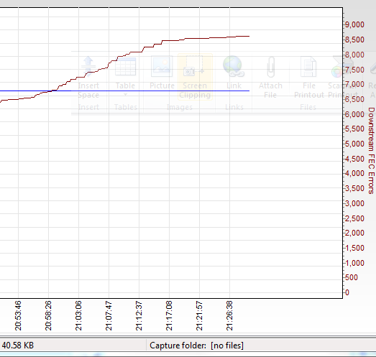Click the 21:12:37 time label
Image resolution: width=376 pixels, height=357 pixels.
[x=139, y=316]
